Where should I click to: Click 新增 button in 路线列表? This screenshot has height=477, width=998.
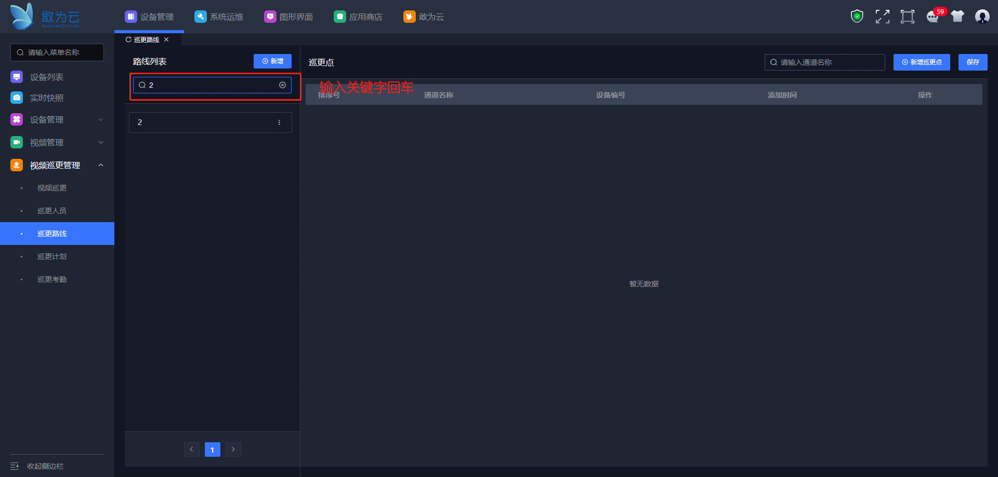(272, 61)
